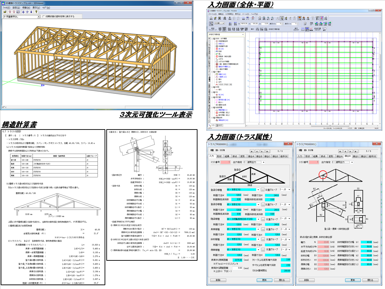Switch to 接合C tab in right truss dialog
Viewport: 385px width, 289px height.
point(356,156)
